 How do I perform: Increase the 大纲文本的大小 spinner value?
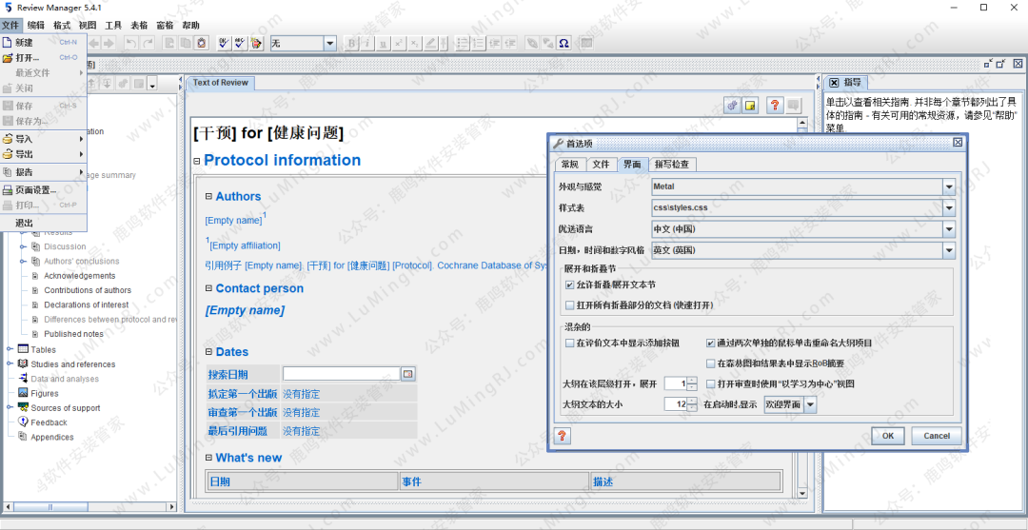pyautogui.click(x=692, y=401)
